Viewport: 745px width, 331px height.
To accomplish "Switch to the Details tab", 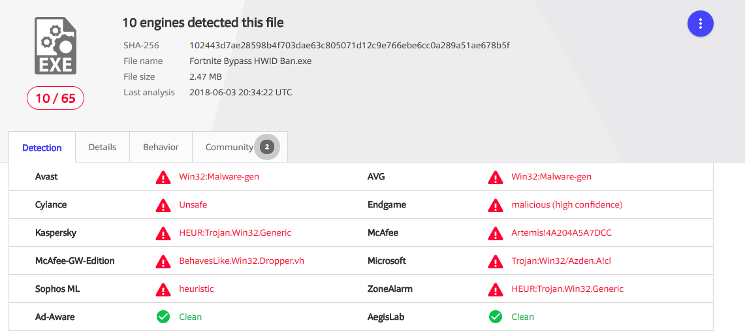I will [102, 147].
